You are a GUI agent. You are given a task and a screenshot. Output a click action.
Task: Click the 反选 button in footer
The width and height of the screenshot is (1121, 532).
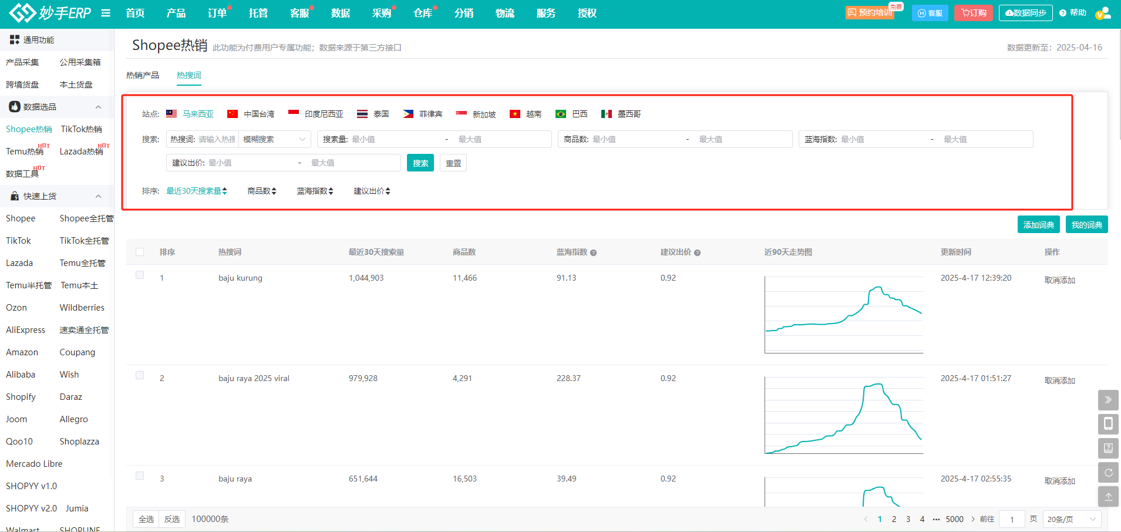pyautogui.click(x=172, y=519)
